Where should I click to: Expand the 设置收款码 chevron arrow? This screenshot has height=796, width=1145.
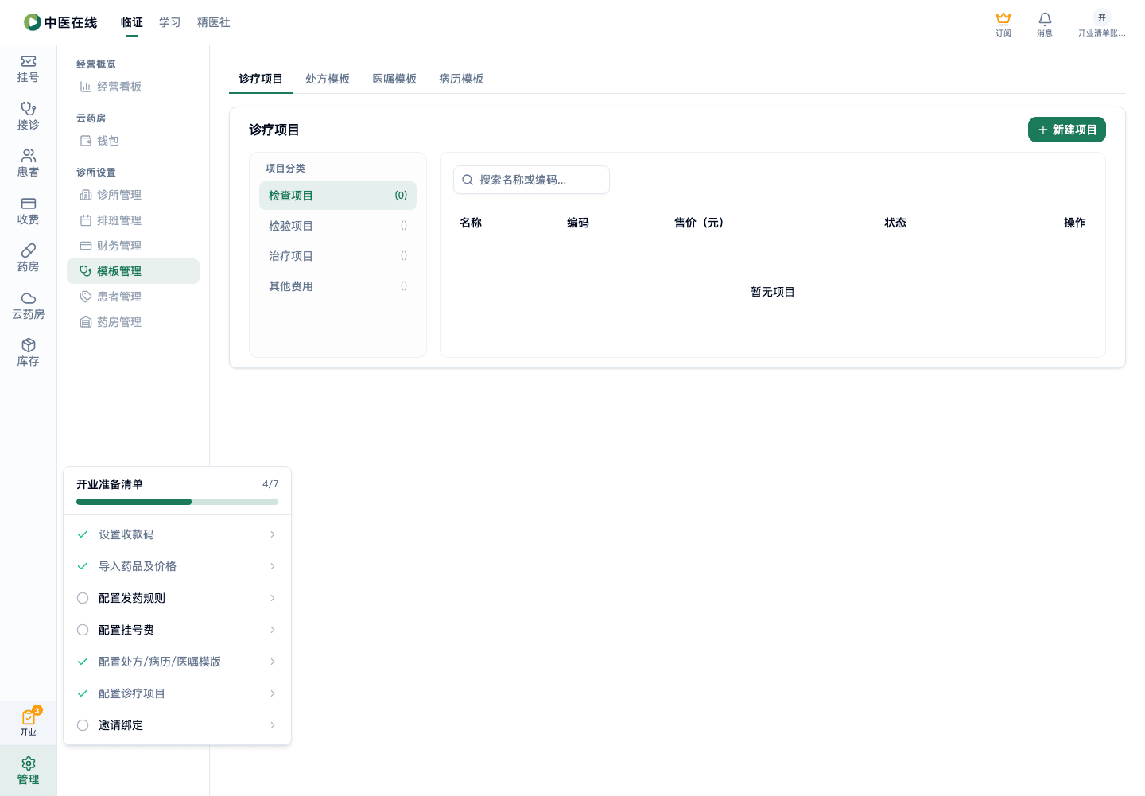click(x=273, y=534)
